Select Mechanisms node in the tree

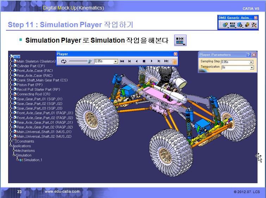[25, 150]
